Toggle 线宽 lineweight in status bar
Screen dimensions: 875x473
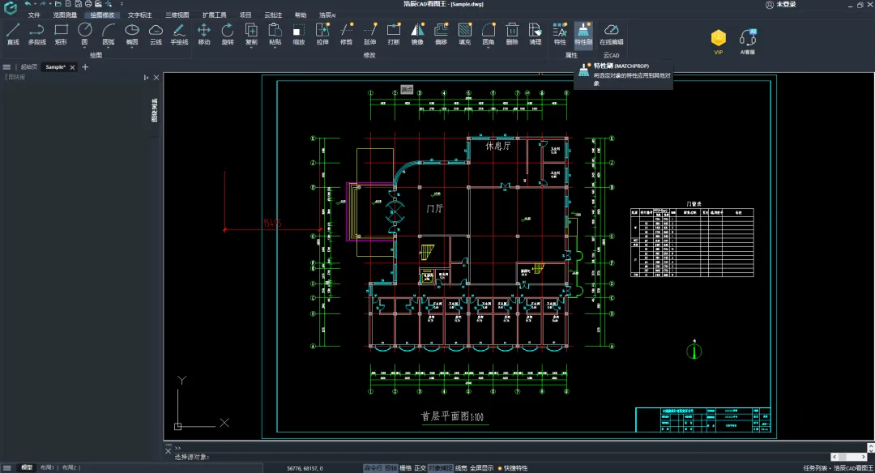[x=461, y=468]
